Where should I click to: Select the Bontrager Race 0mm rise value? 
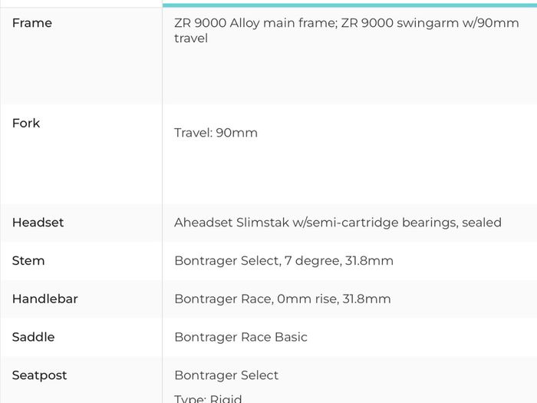282,299
